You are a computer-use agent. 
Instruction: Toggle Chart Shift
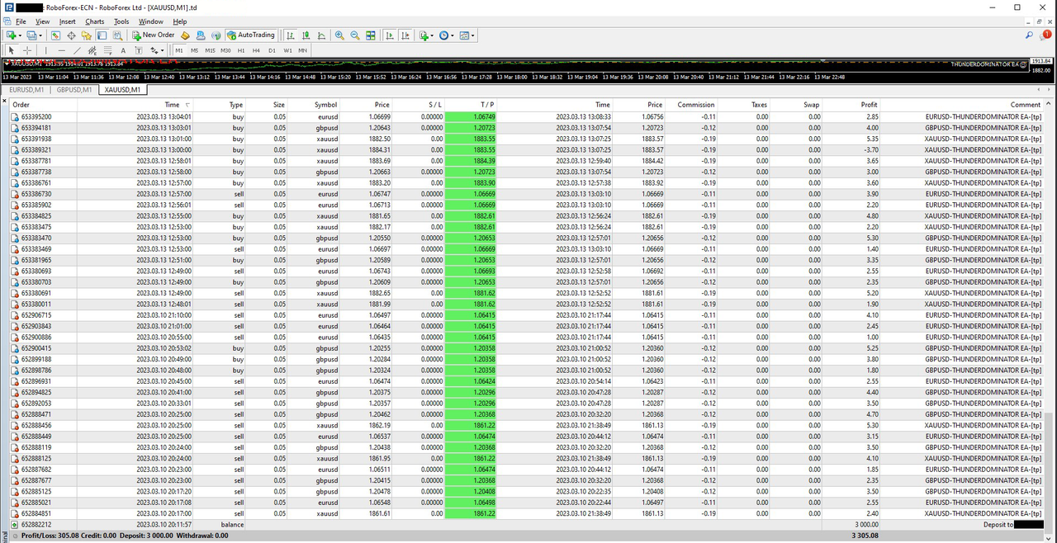pyautogui.click(x=405, y=35)
